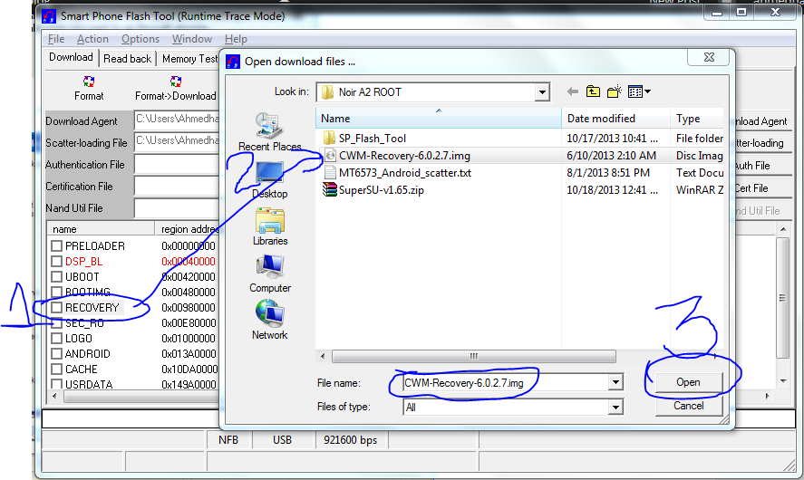This screenshot has height=480, width=804.
Task: Click the file list scroll left arrow
Action: (x=323, y=356)
